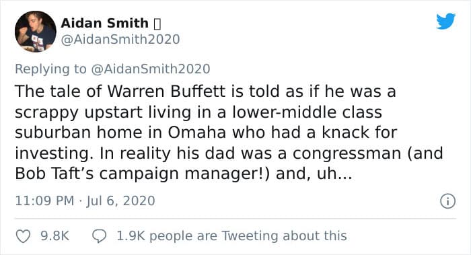Click the Jul 6, 2020 date

click(x=120, y=201)
